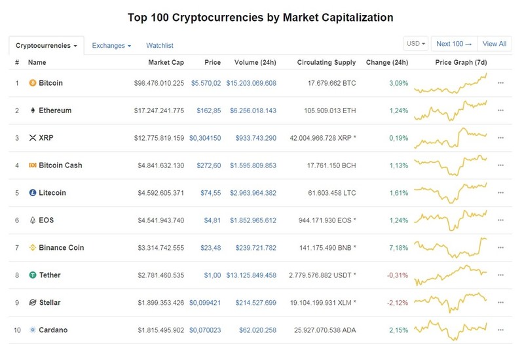This screenshot has height=344, width=524.
Task: Open the three-dot menu for Cardano row
Action: [x=500, y=330]
